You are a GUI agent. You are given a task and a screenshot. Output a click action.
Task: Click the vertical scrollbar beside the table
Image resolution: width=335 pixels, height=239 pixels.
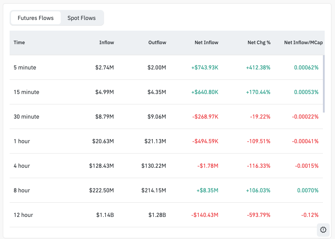pyautogui.click(x=324, y=84)
